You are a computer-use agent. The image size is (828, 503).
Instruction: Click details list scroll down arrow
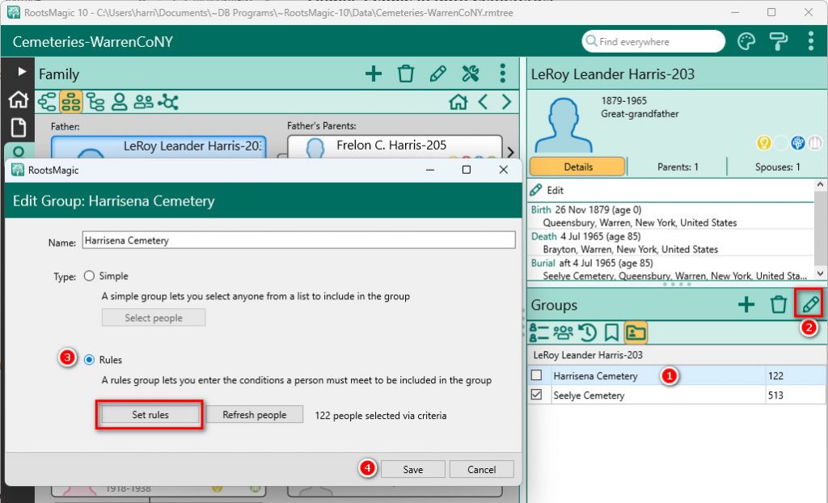pos(820,273)
